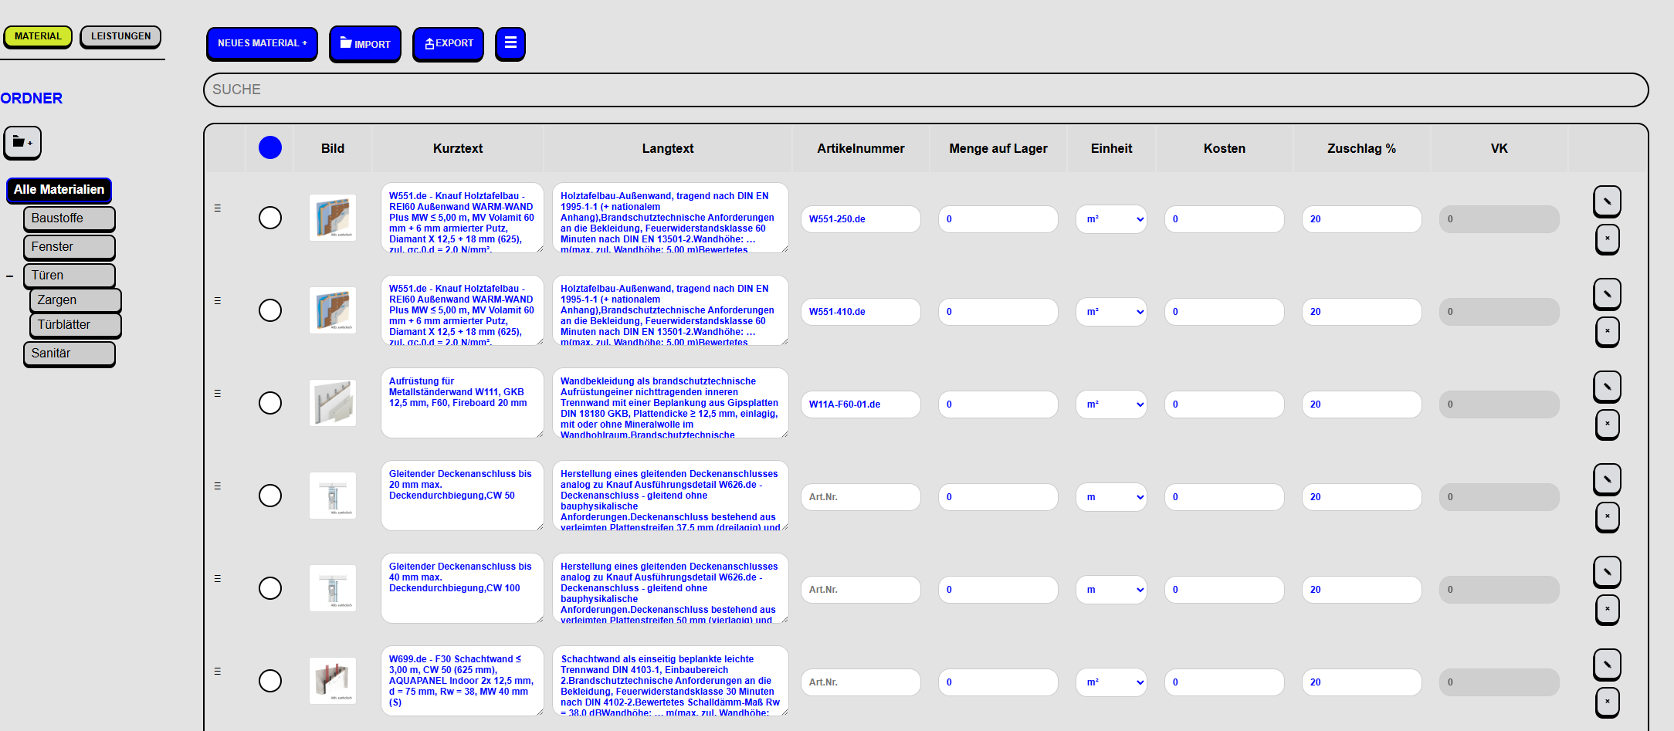
Task: Select the radio circle for W551-250.de row
Action: [270, 218]
